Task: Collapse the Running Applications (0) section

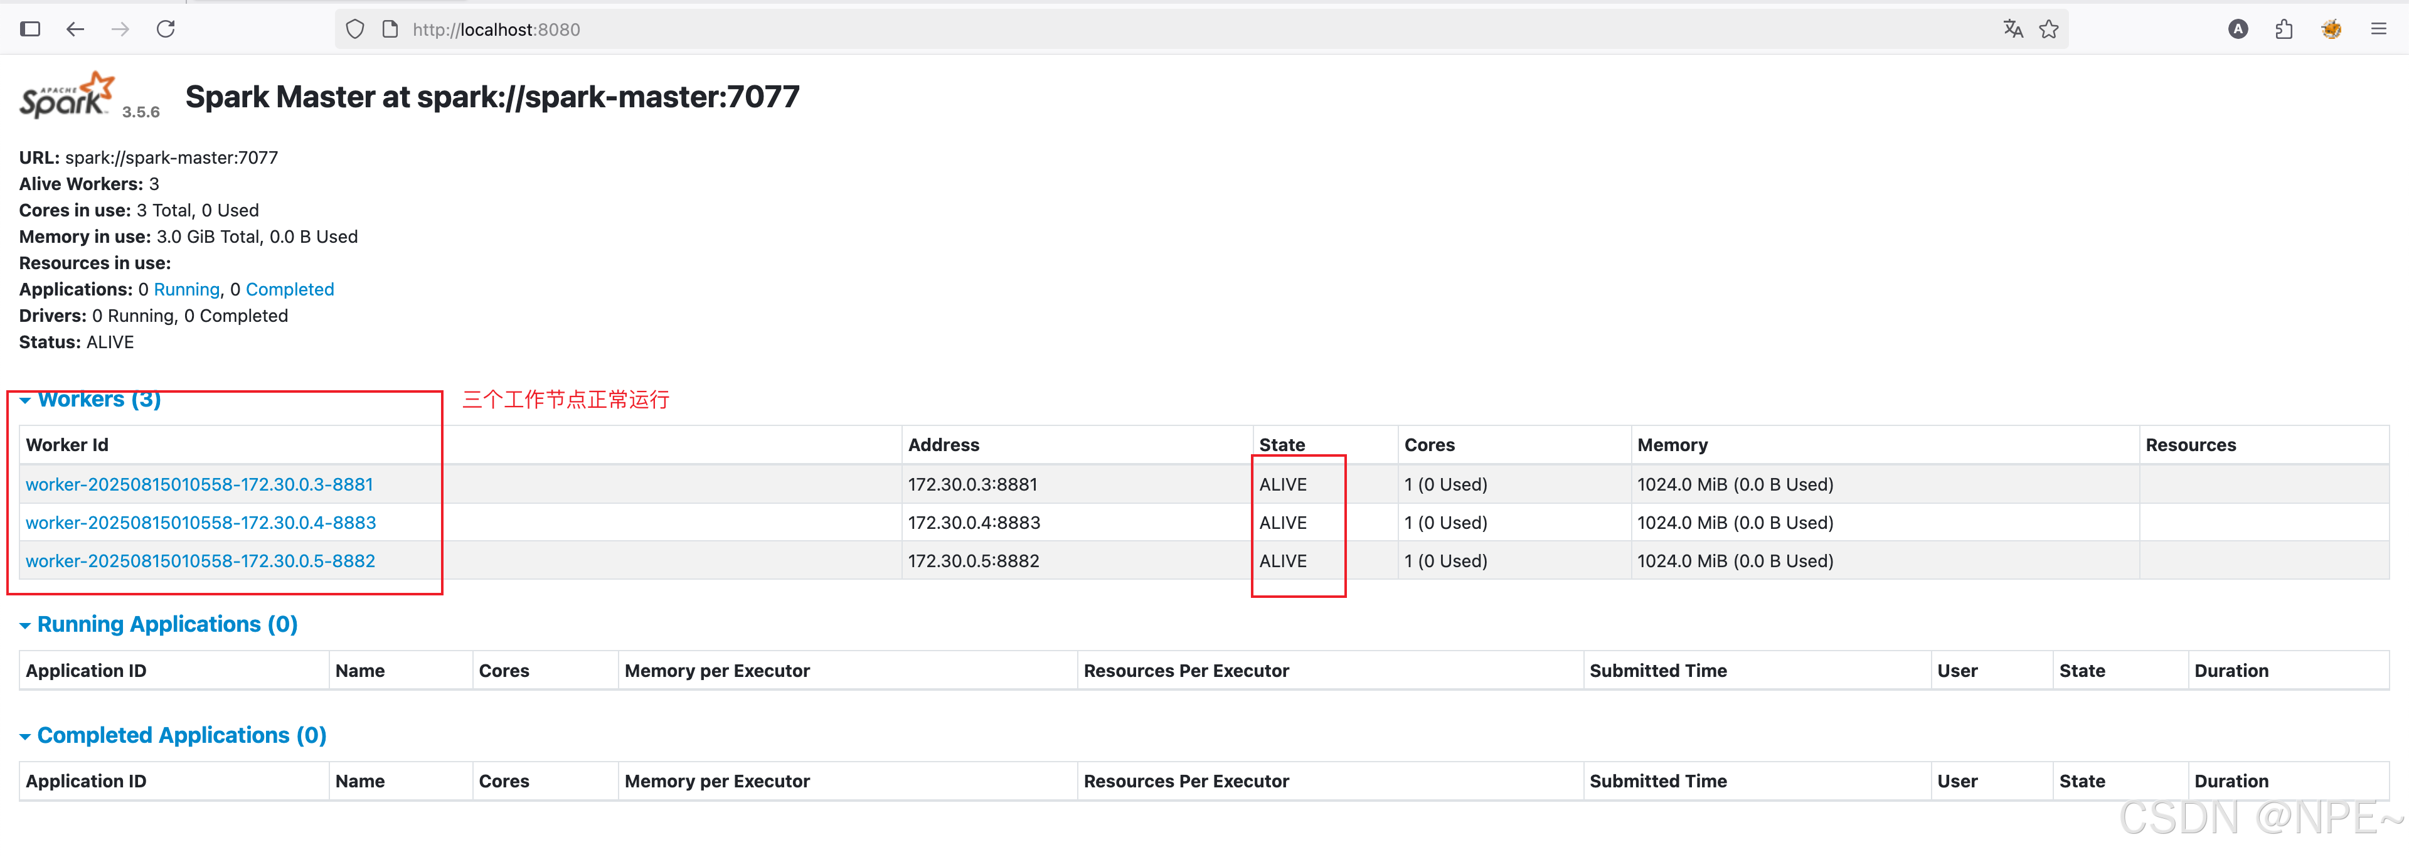Action: click(x=158, y=624)
